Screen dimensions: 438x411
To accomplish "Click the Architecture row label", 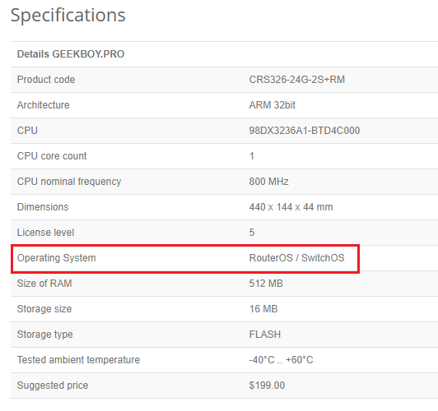I will click(x=44, y=105).
